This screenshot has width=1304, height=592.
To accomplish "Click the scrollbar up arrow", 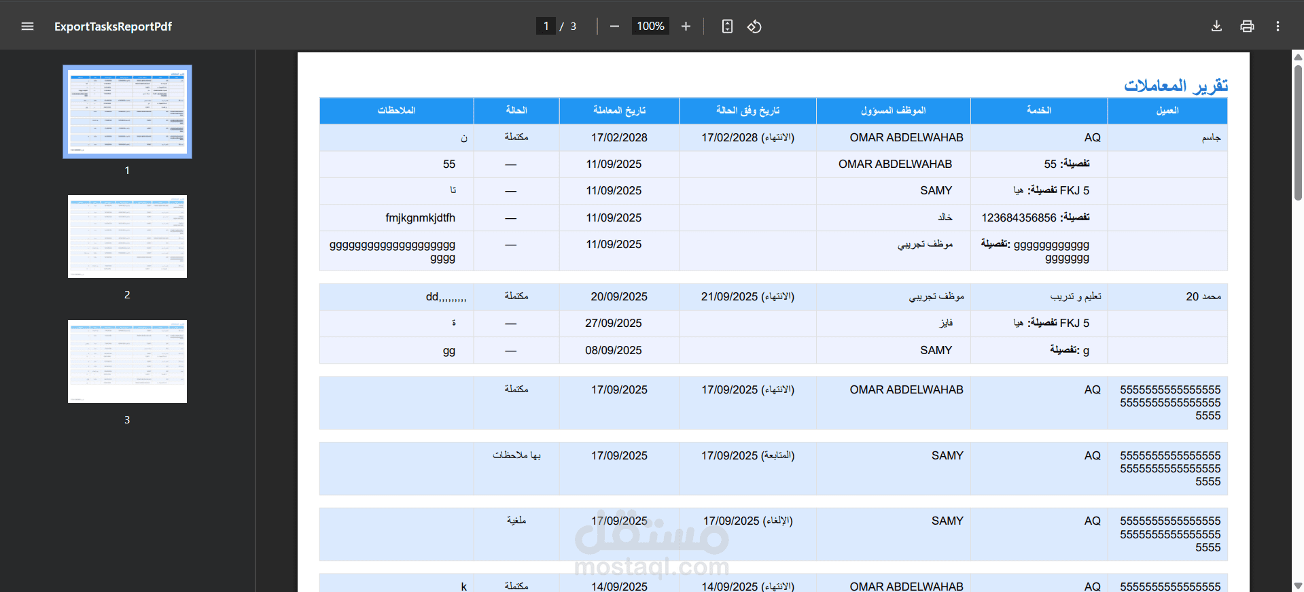I will [1298, 57].
